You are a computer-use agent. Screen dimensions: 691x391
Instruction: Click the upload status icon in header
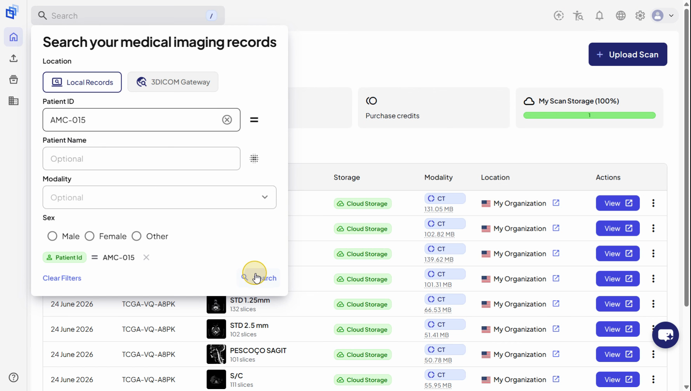559,16
